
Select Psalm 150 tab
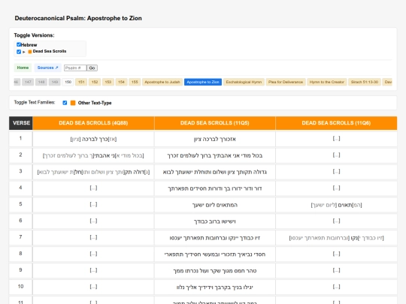68,82
